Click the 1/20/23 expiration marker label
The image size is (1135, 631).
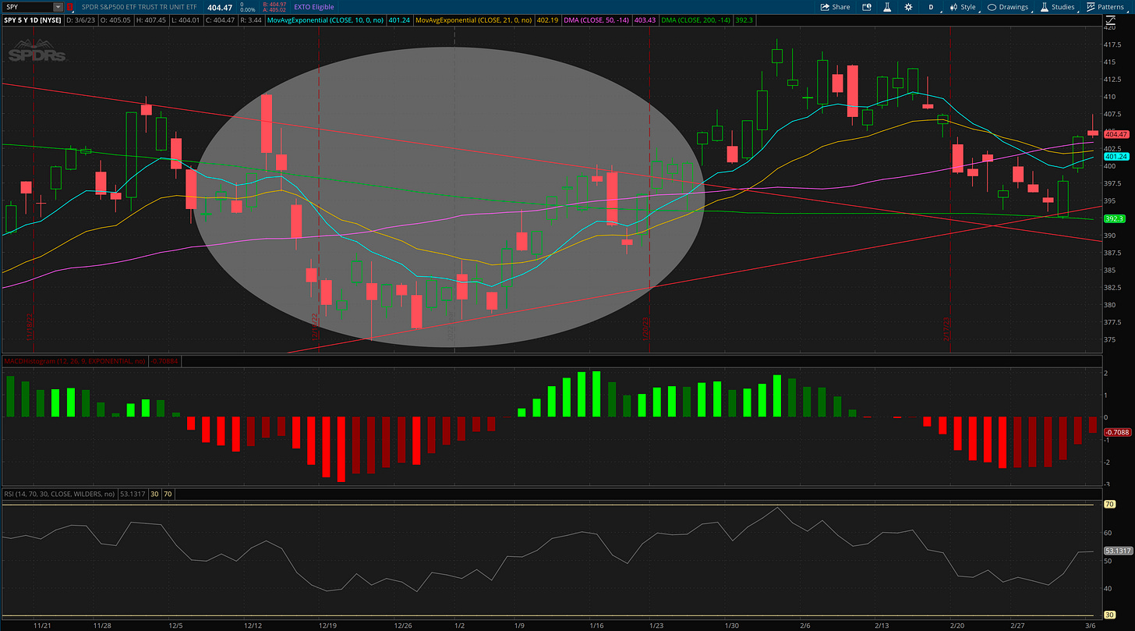coord(645,330)
